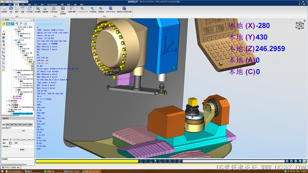Collapse the toolcb tree node

14,88
